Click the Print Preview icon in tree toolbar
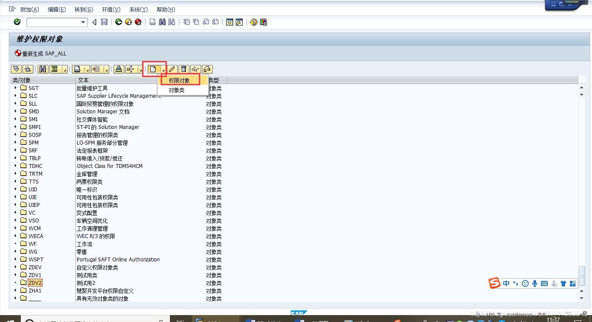Screen dimensions: 592x322 119,69
